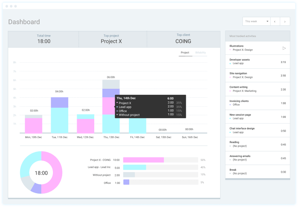Click the Tuesday 11th Dec bar

point(59,116)
